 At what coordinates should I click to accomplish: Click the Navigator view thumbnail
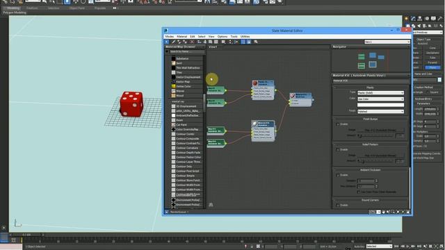[x=371, y=60]
